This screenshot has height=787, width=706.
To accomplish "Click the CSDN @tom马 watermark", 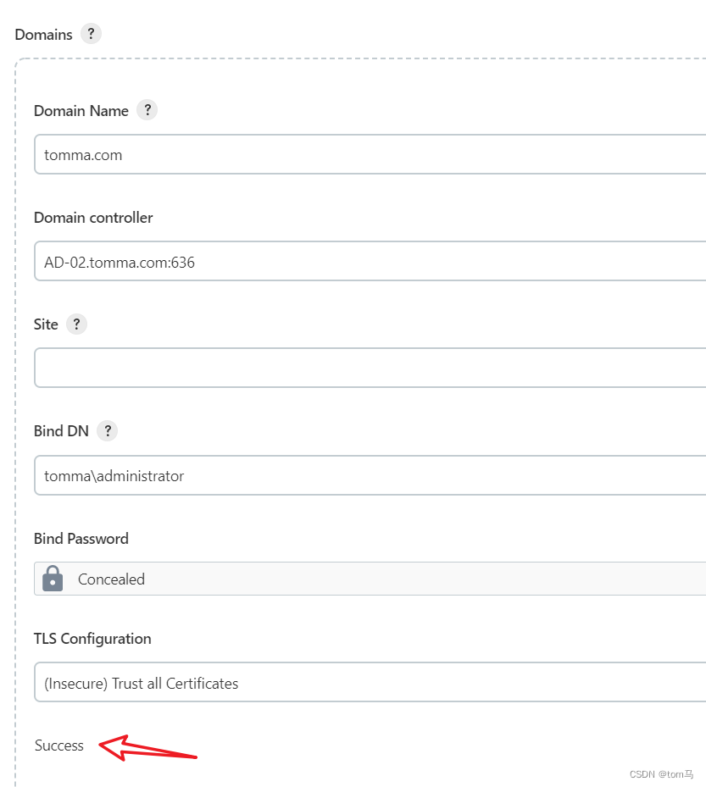I will tap(661, 773).
